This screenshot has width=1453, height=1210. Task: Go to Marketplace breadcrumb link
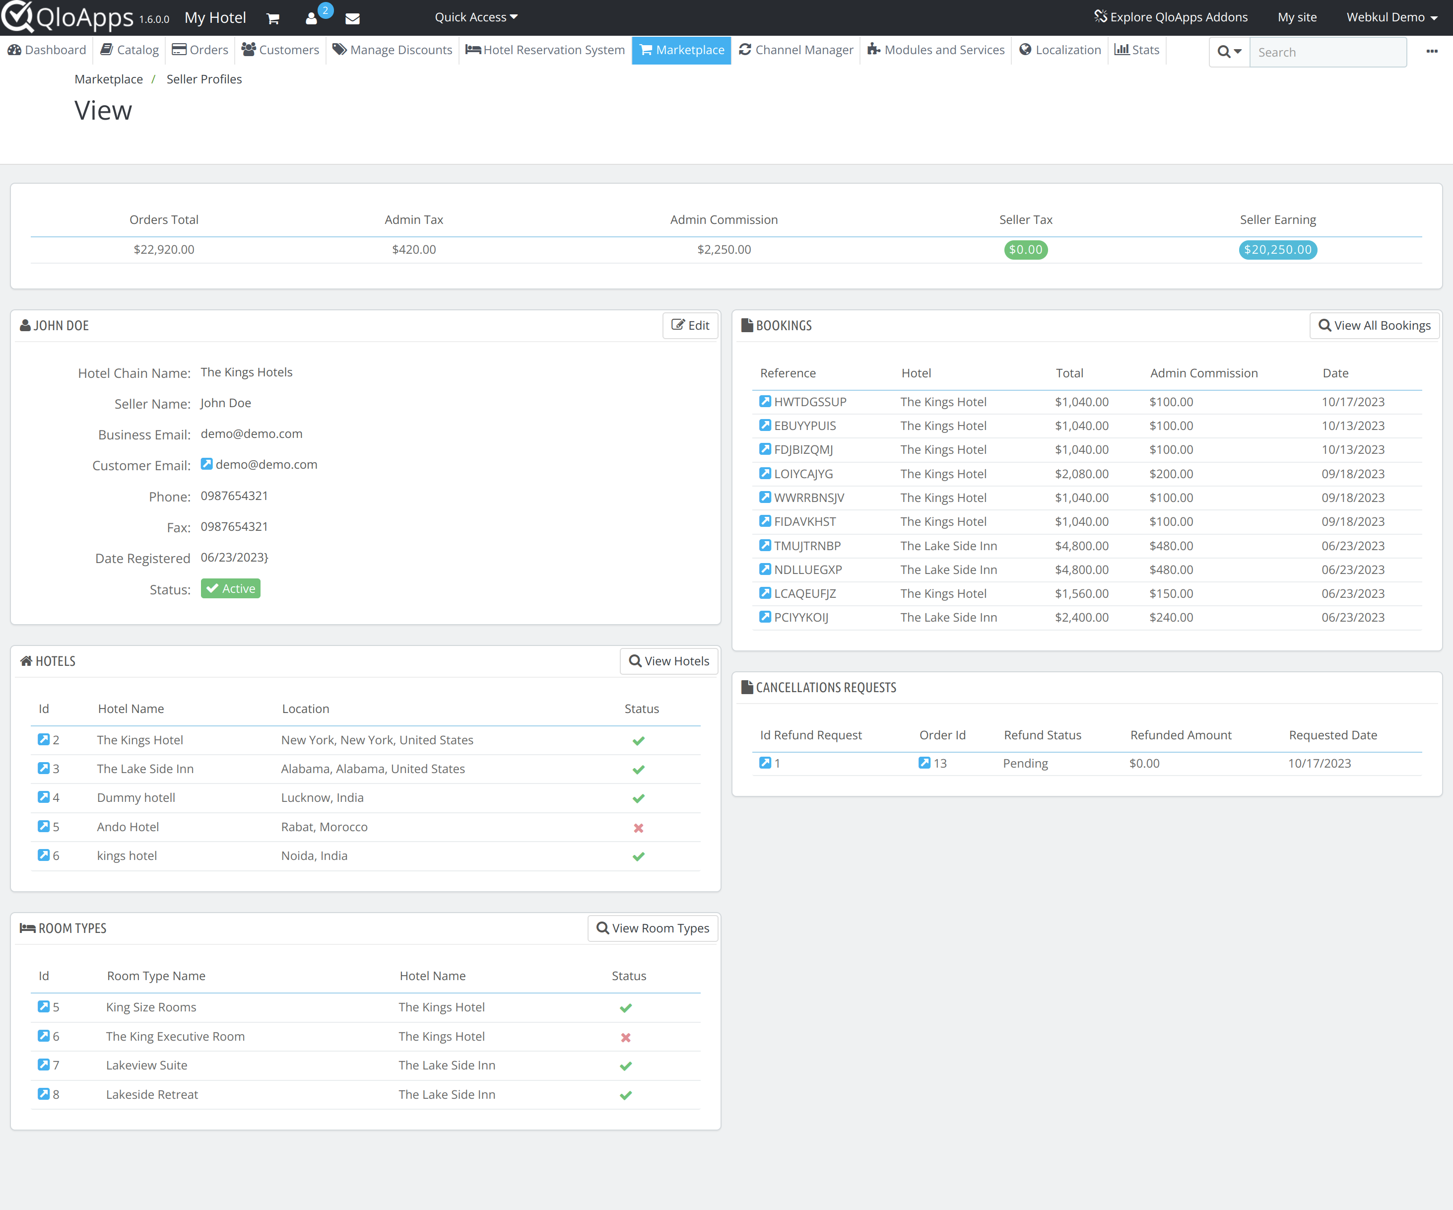point(109,79)
